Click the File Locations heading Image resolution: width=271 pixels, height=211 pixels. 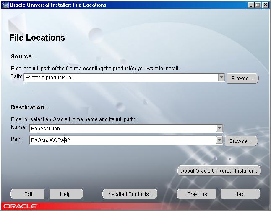tap(37, 38)
